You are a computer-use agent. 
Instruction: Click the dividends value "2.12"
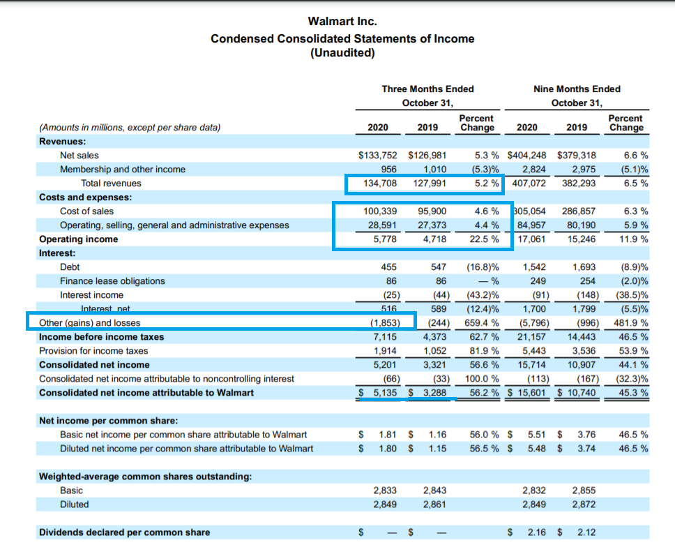tap(586, 532)
